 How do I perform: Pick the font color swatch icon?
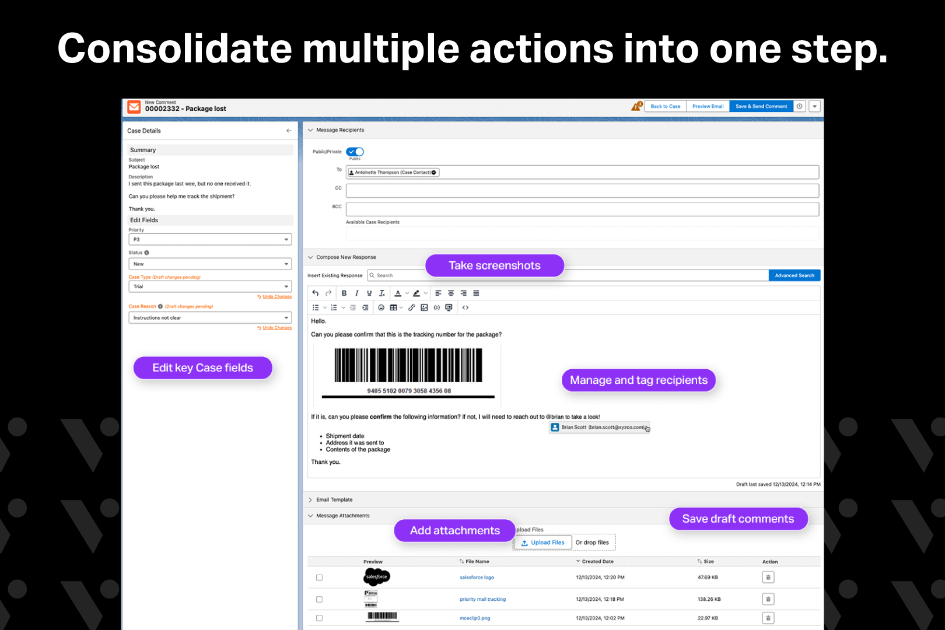pyautogui.click(x=398, y=293)
